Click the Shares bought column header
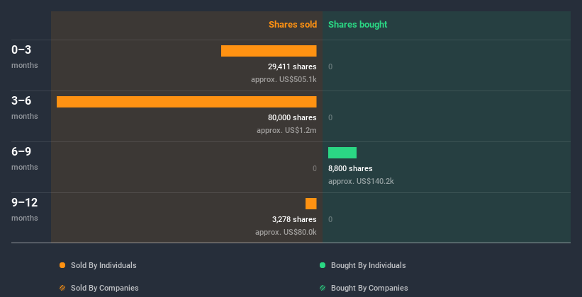The width and height of the screenshot is (582, 297). tap(358, 25)
